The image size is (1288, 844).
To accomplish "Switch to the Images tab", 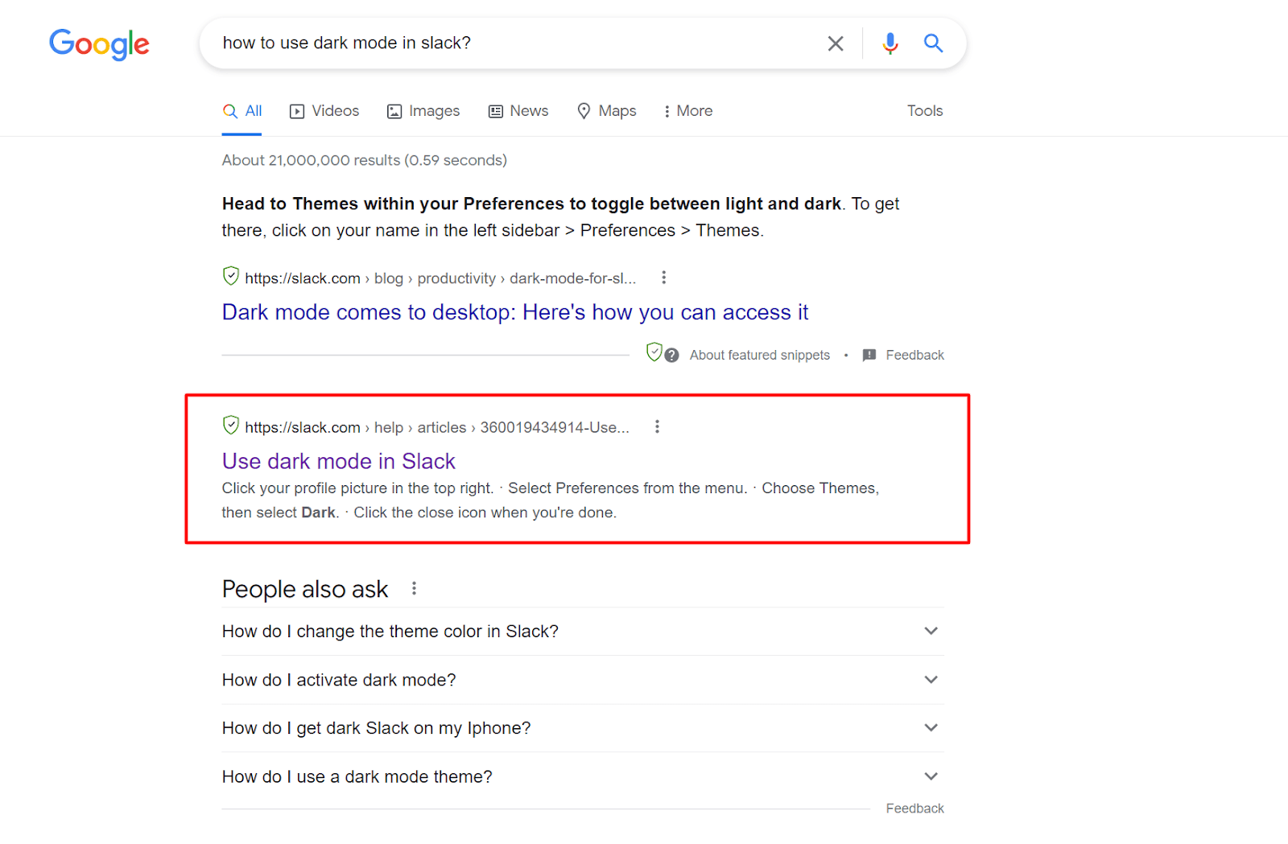I will point(423,111).
